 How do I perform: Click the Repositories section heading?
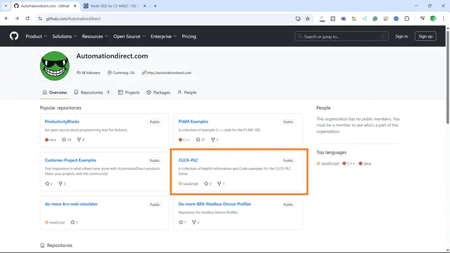point(60,246)
